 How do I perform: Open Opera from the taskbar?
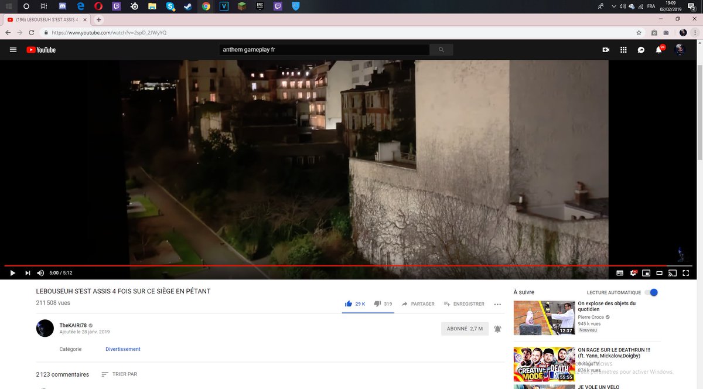pyautogui.click(x=98, y=6)
